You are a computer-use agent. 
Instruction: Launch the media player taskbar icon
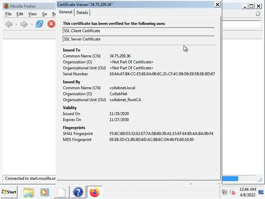tap(44, 192)
